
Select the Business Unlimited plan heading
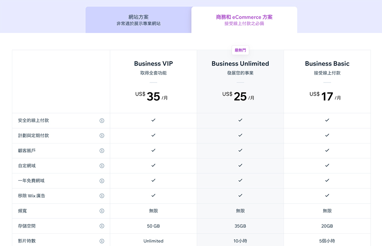point(240,63)
